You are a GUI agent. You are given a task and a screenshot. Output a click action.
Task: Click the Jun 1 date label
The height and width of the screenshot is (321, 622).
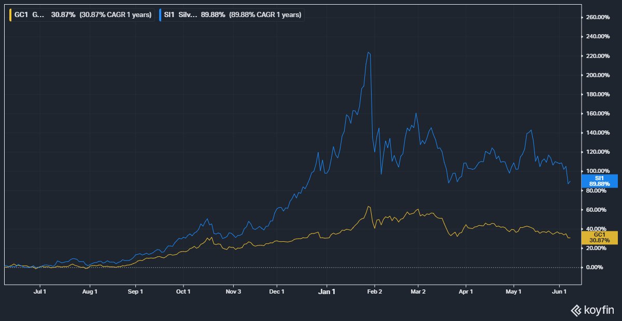tap(560, 291)
